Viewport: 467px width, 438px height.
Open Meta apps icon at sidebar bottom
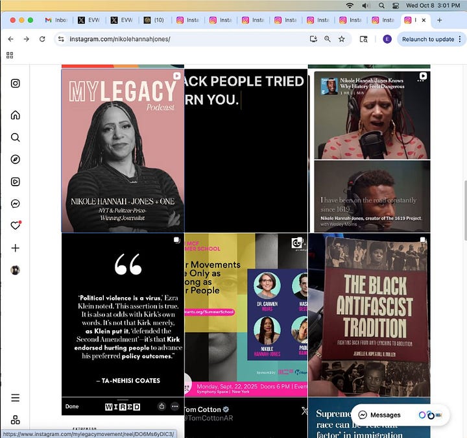point(16,420)
